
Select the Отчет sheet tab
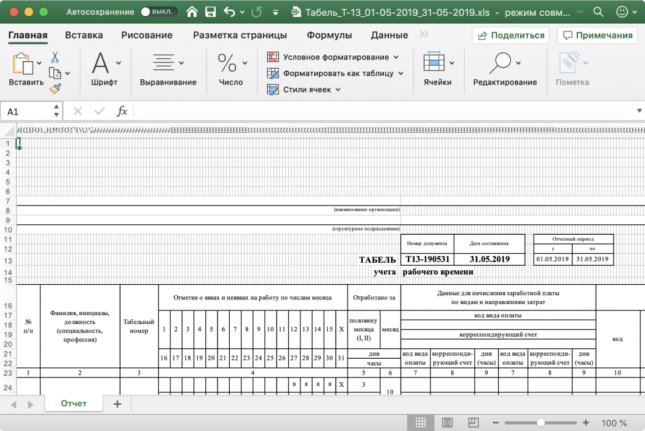coord(73,404)
